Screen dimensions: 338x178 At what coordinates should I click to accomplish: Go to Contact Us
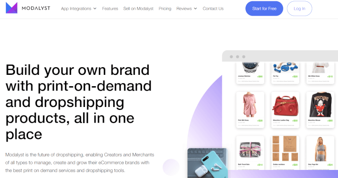pyautogui.click(x=213, y=8)
